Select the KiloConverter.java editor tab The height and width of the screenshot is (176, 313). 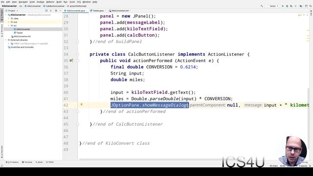point(76,11)
